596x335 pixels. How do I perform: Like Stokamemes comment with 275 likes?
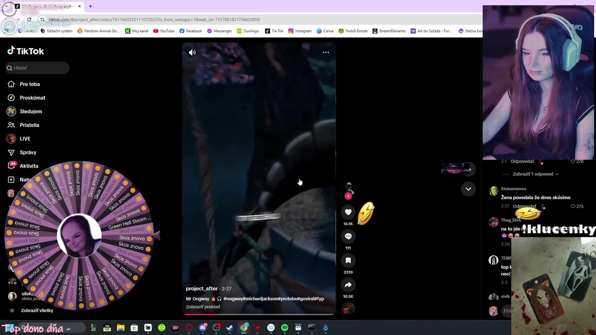(x=574, y=206)
